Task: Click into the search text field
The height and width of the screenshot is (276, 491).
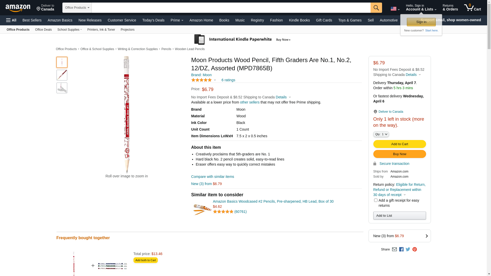Action: [x=231, y=8]
